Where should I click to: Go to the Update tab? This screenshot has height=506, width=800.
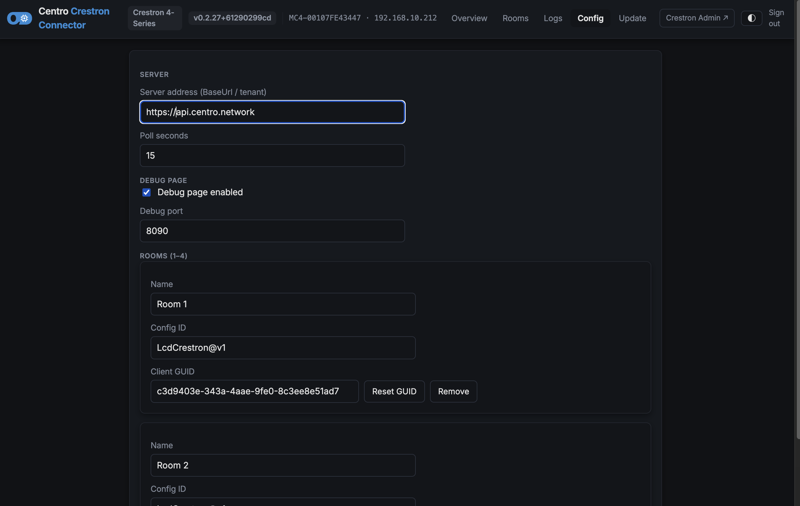(x=632, y=18)
